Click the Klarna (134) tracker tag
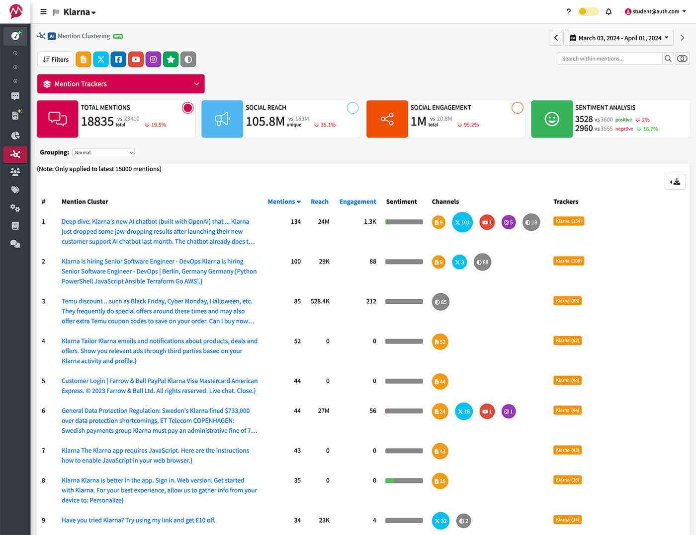The height and width of the screenshot is (535, 696). point(569,221)
